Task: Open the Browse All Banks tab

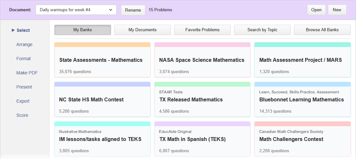Action: coord(322,30)
